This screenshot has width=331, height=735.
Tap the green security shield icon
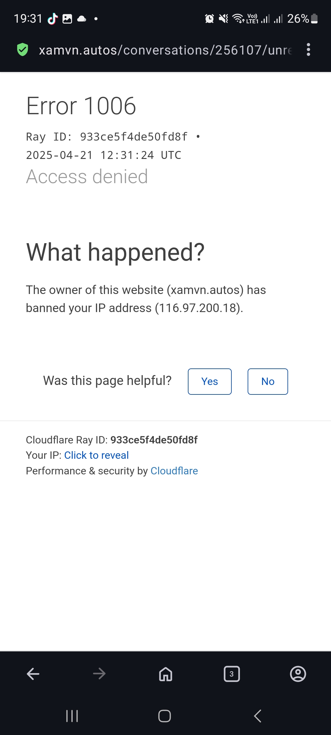coord(22,50)
